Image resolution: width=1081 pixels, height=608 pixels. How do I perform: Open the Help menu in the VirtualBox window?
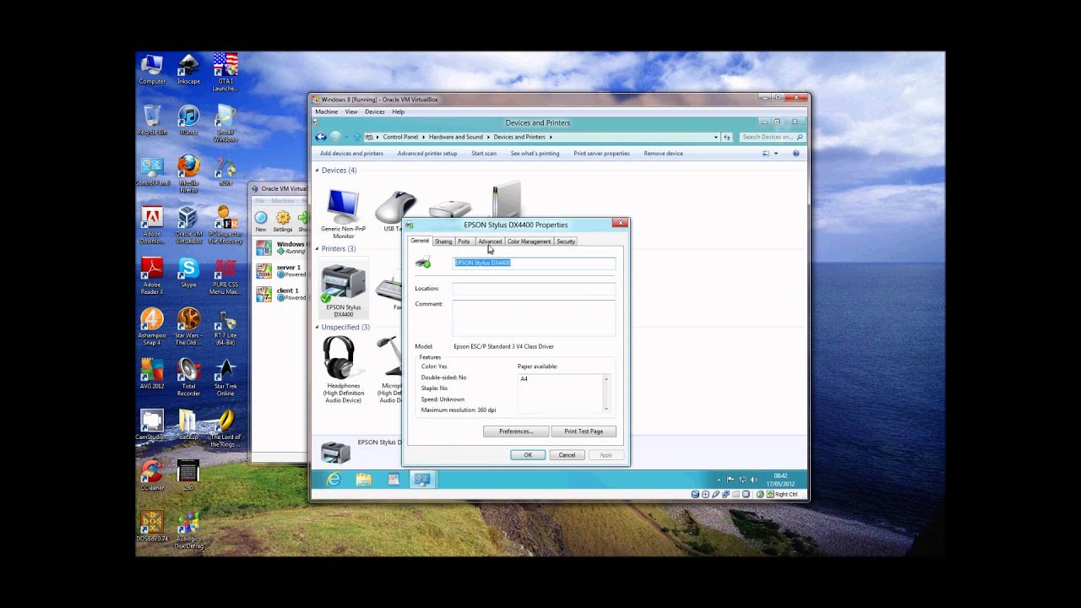(x=398, y=111)
